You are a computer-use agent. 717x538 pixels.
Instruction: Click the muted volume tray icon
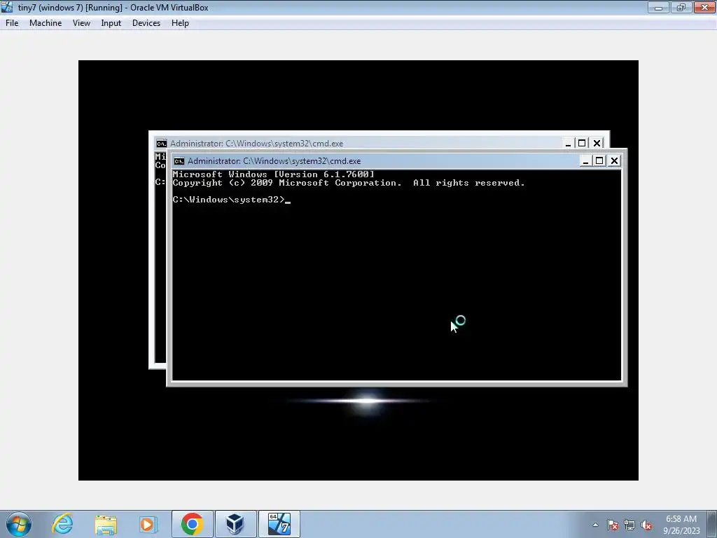click(646, 525)
